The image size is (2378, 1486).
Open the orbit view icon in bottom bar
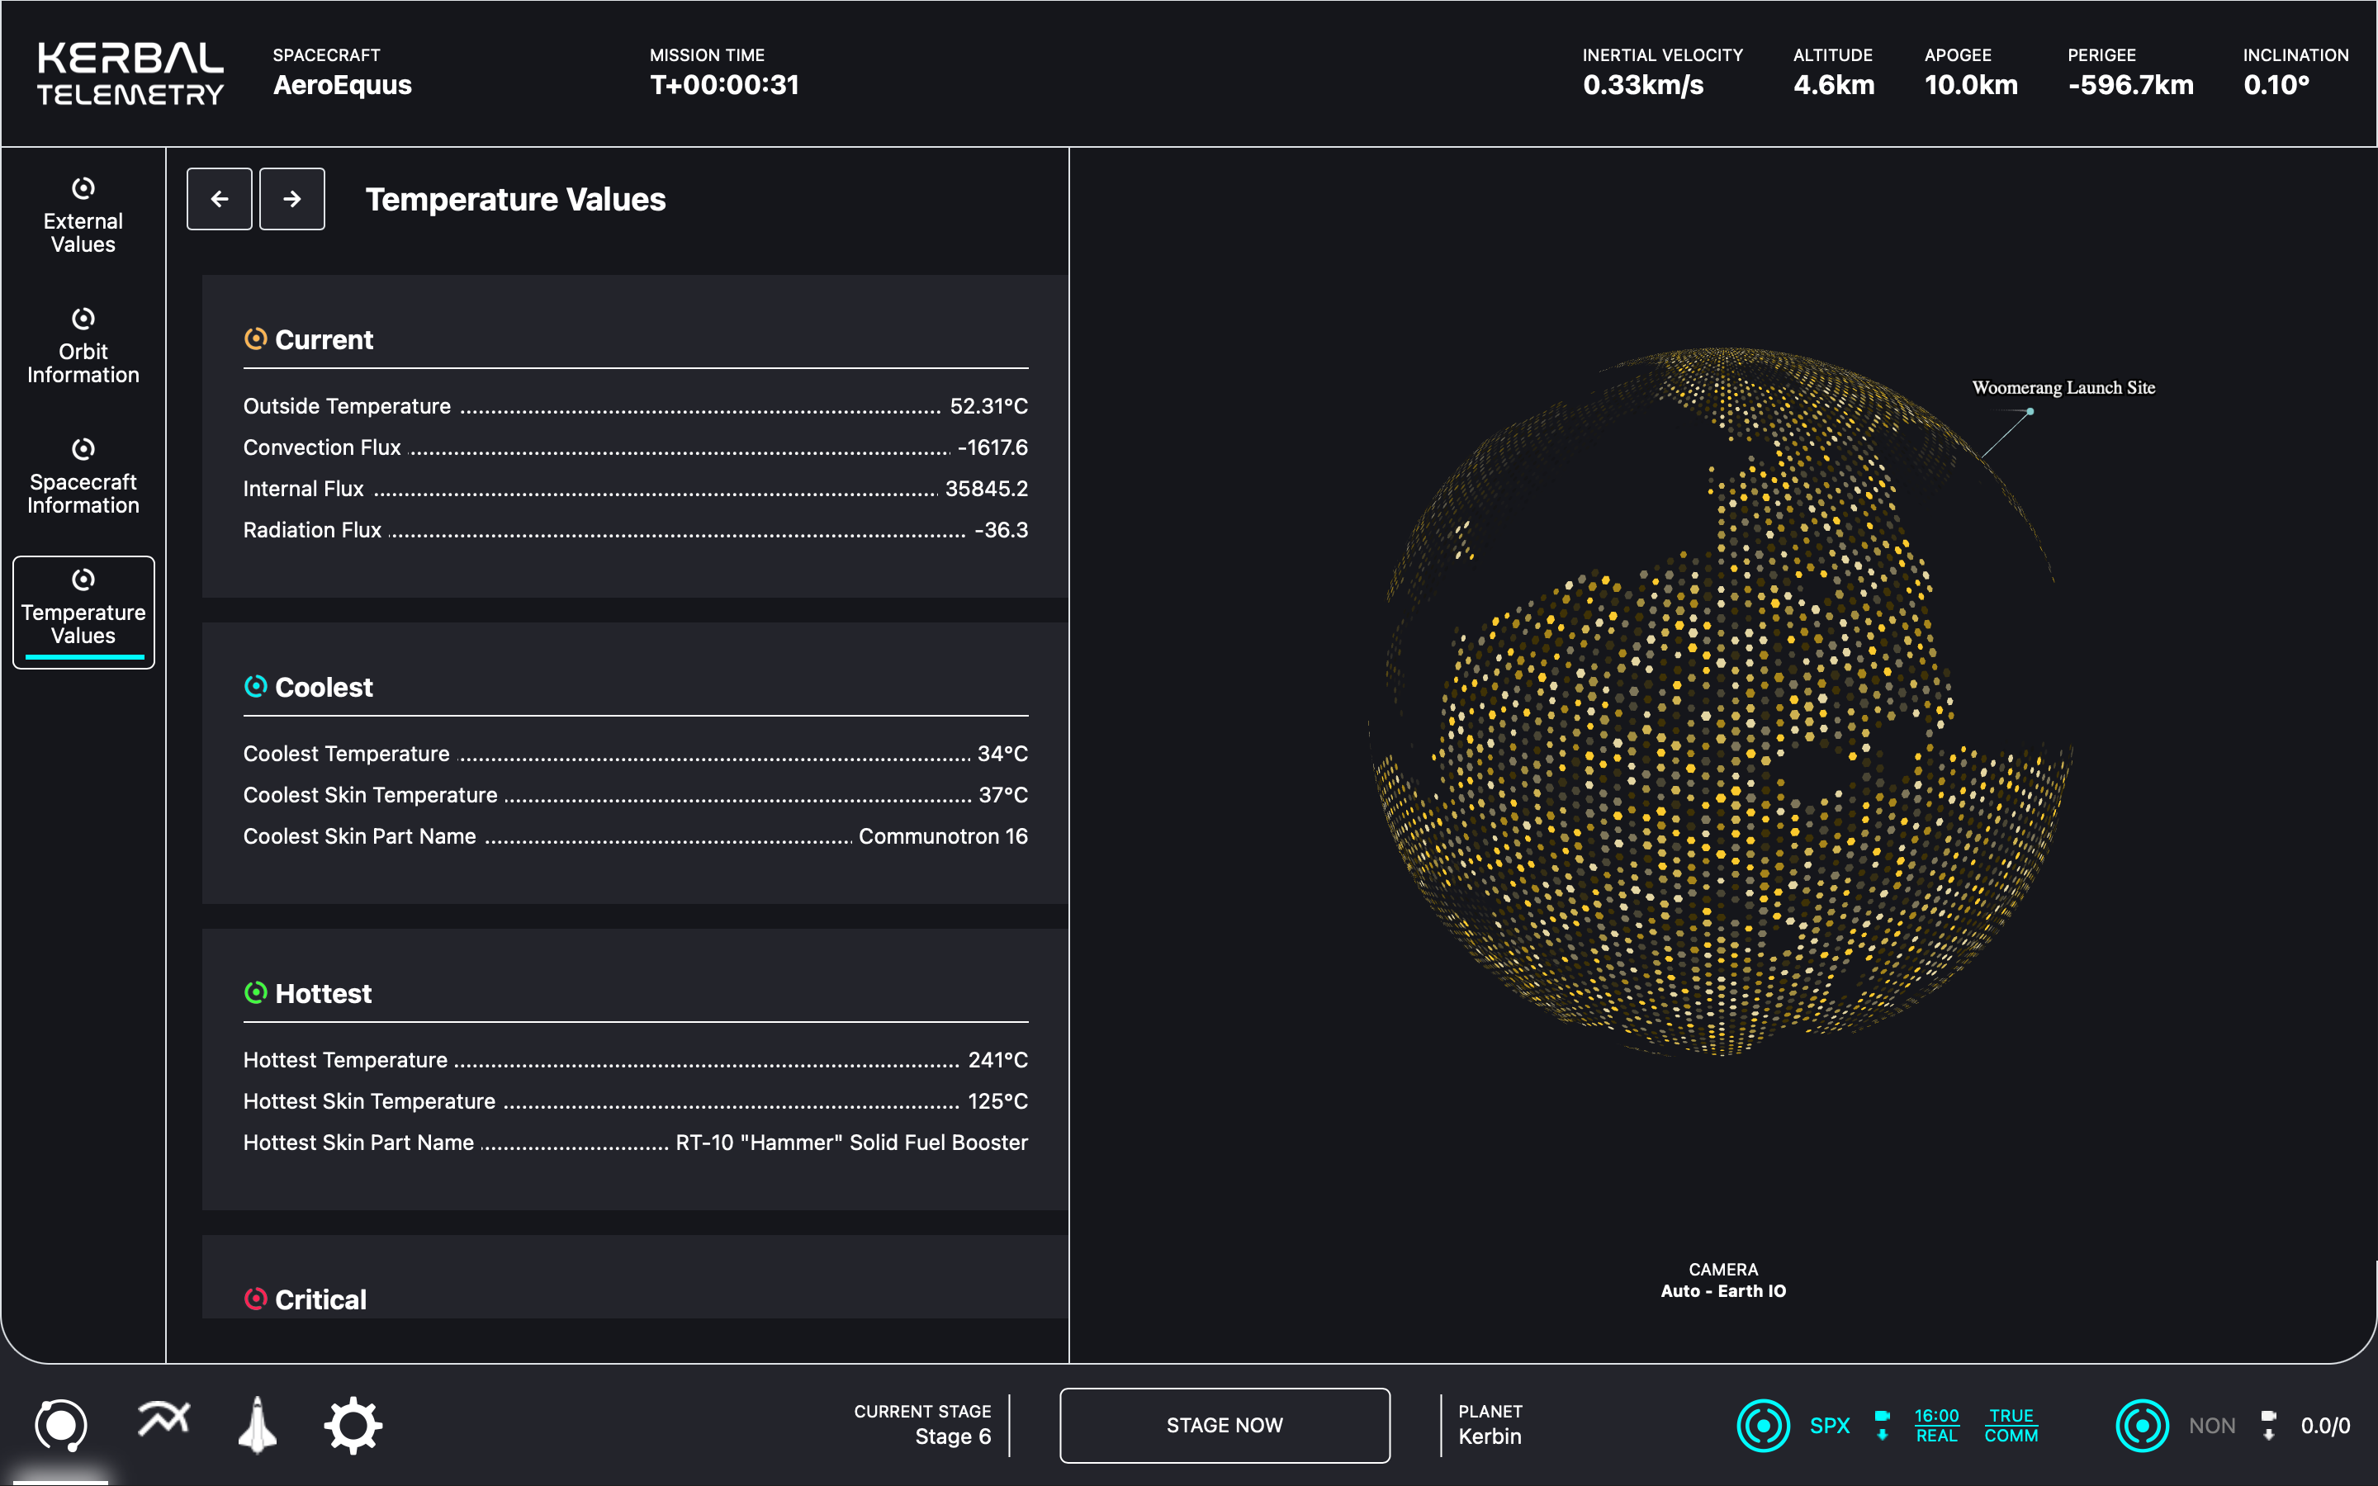tap(61, 1424)
